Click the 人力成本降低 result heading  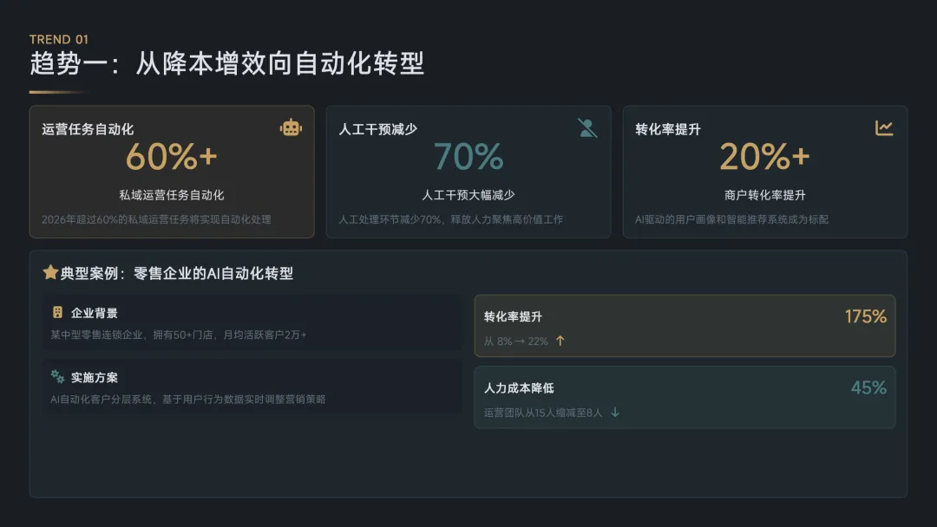point(519,387)
